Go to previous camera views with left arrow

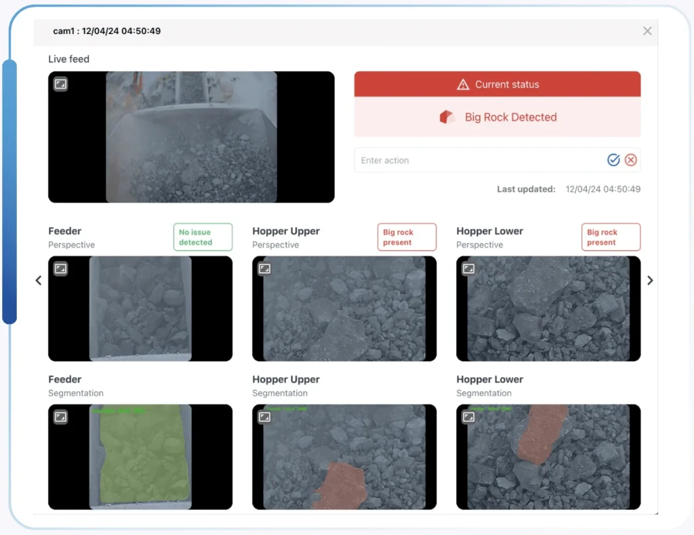pyautogui.click(x=39, y=280)
